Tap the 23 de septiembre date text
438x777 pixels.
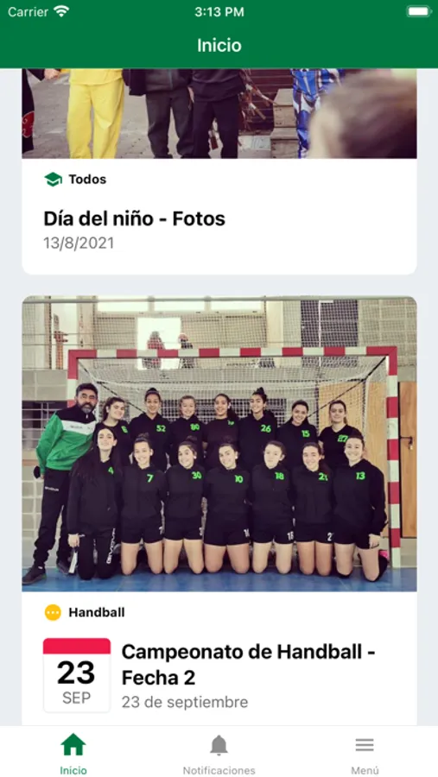(x=185, y=702)
